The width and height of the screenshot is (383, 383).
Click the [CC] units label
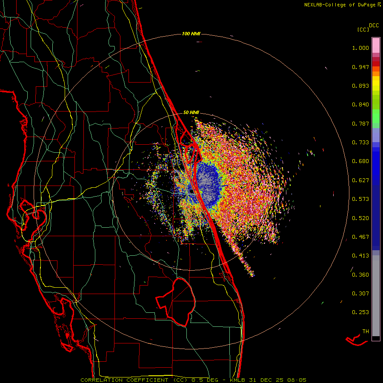pos(363,29)
